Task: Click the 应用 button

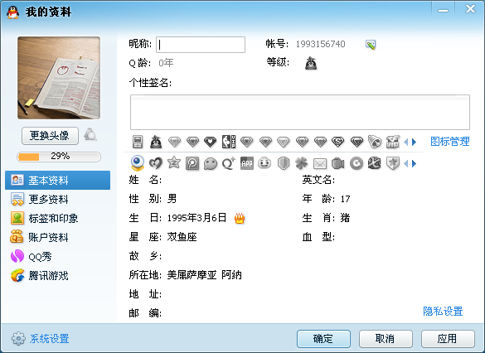Action: [448, 339]
